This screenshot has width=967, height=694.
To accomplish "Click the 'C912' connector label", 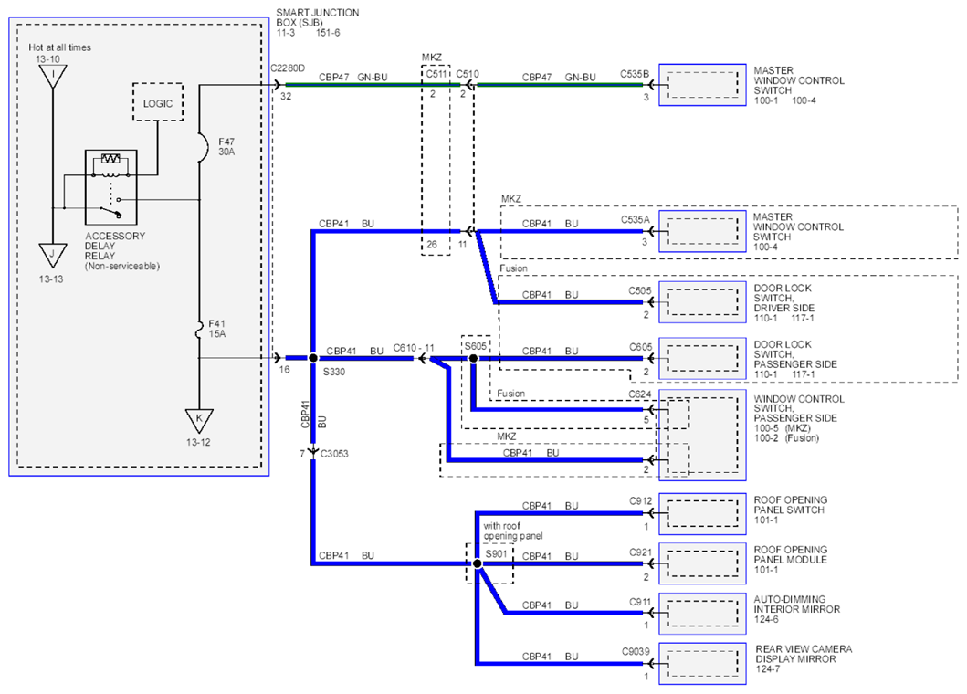I will click(x=641, y=501).
